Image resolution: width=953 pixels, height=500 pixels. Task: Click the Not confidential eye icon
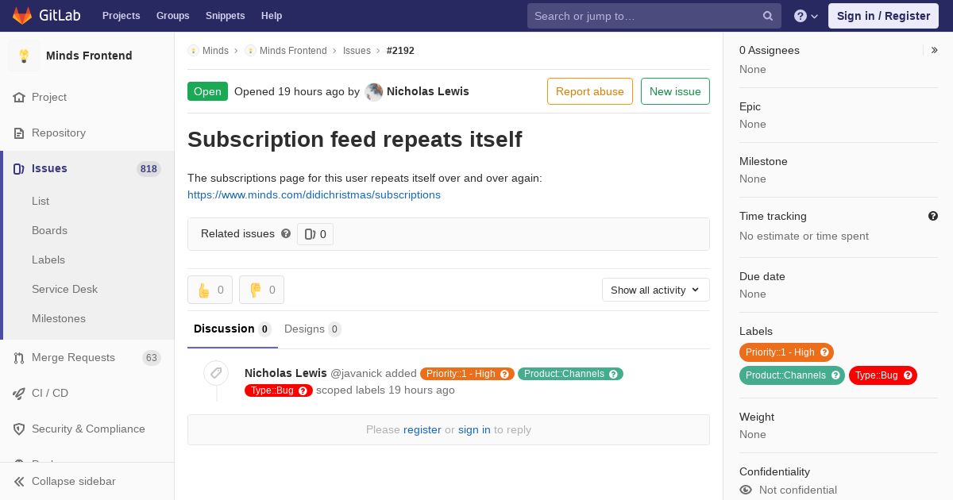746,490
